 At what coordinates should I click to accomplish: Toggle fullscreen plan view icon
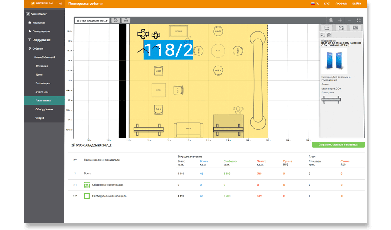pyautogui.click(x=358, y=20)
